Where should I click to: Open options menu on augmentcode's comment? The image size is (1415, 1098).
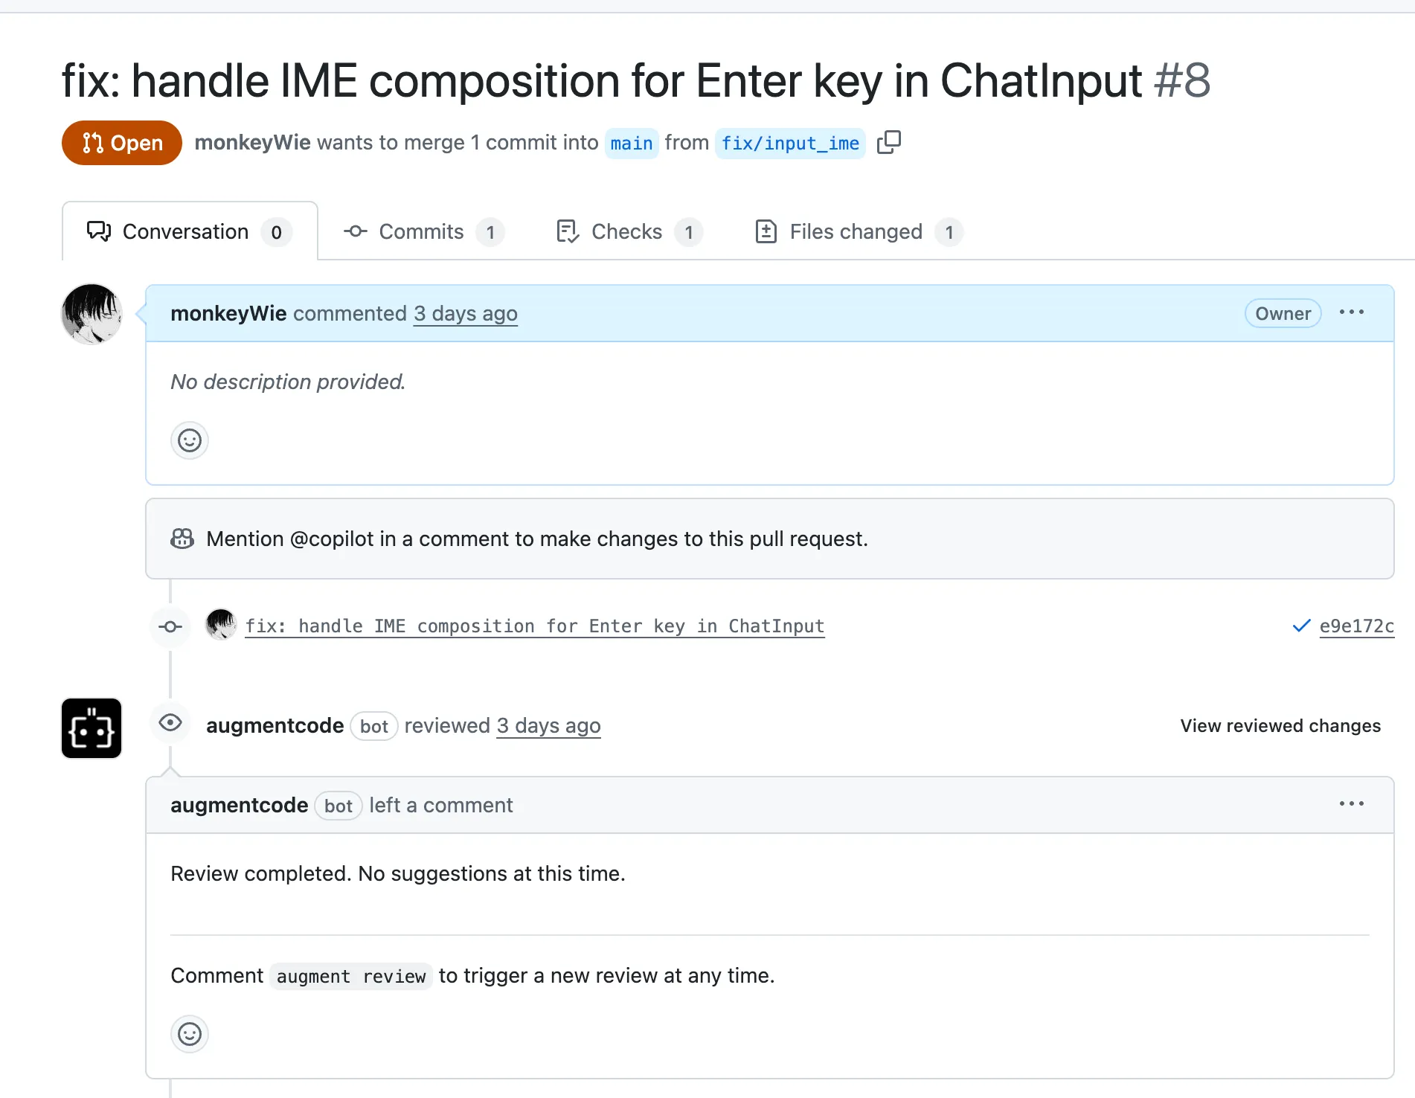(1351, 804)
